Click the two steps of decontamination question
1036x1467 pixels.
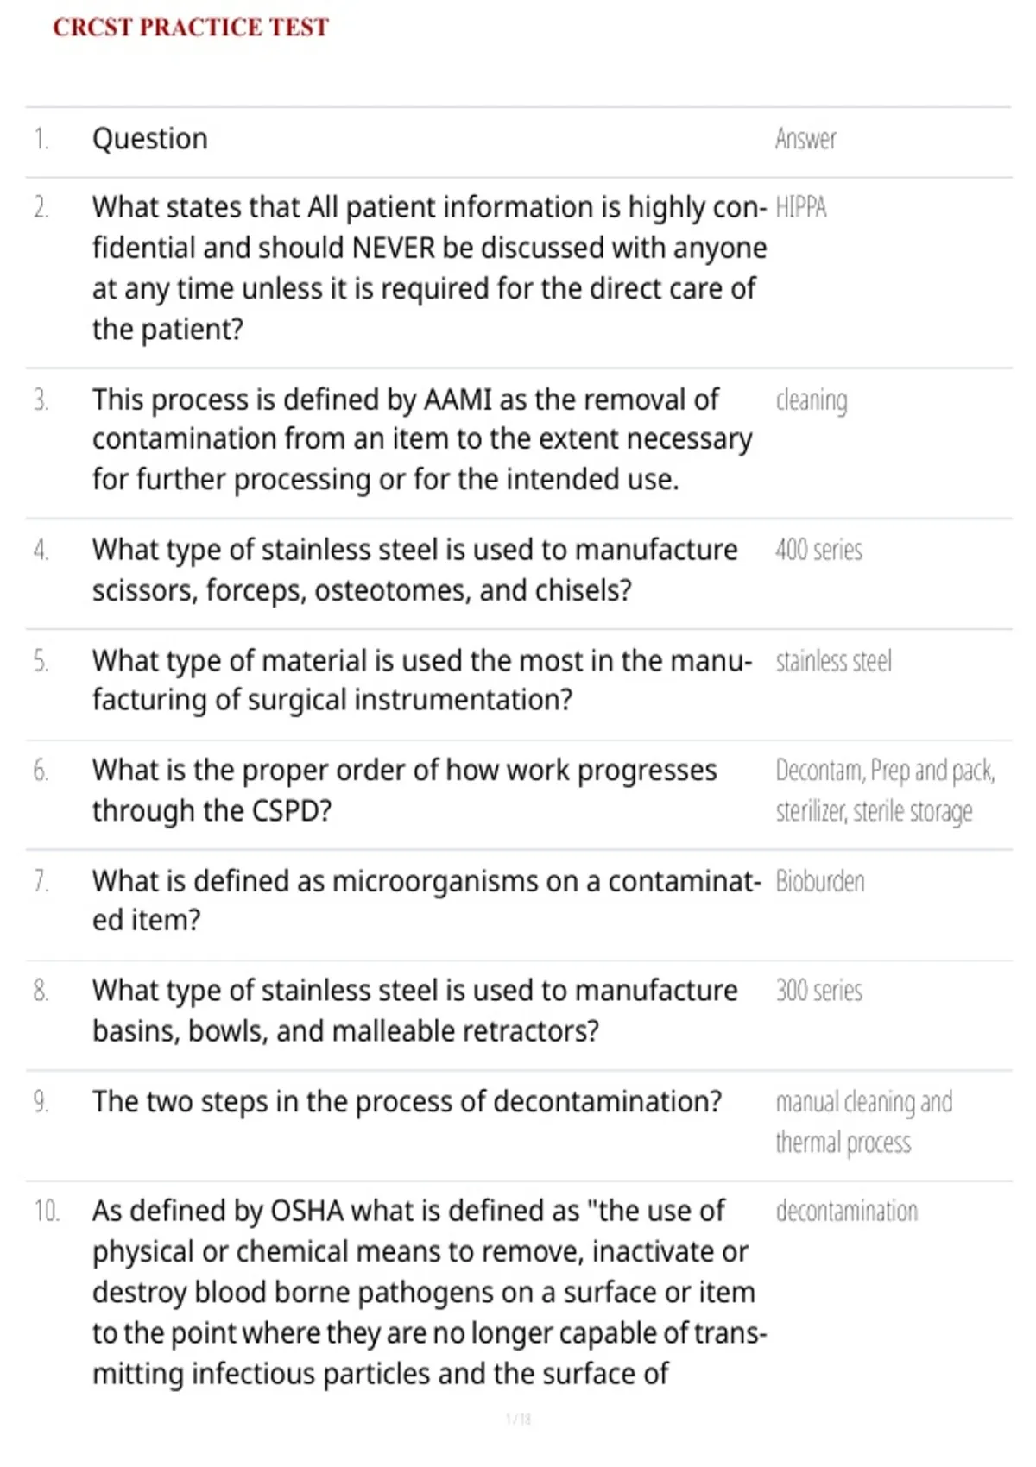click(x=407, y=1102)
